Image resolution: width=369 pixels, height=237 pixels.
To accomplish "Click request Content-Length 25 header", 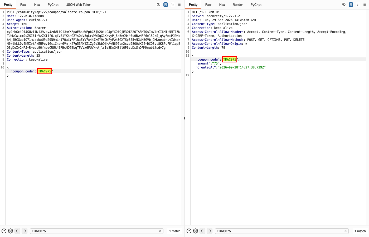I will click(x=23, y=56).
